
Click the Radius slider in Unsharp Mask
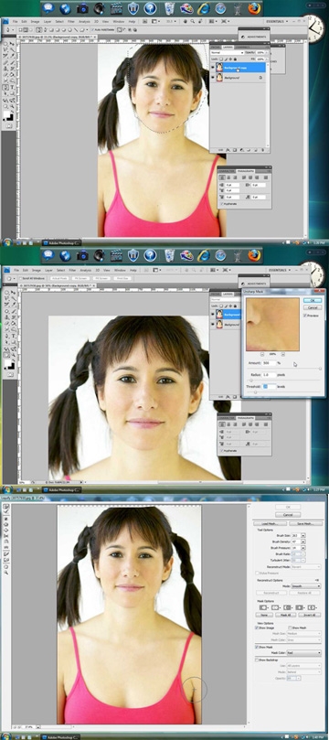(x=284, y=380)
